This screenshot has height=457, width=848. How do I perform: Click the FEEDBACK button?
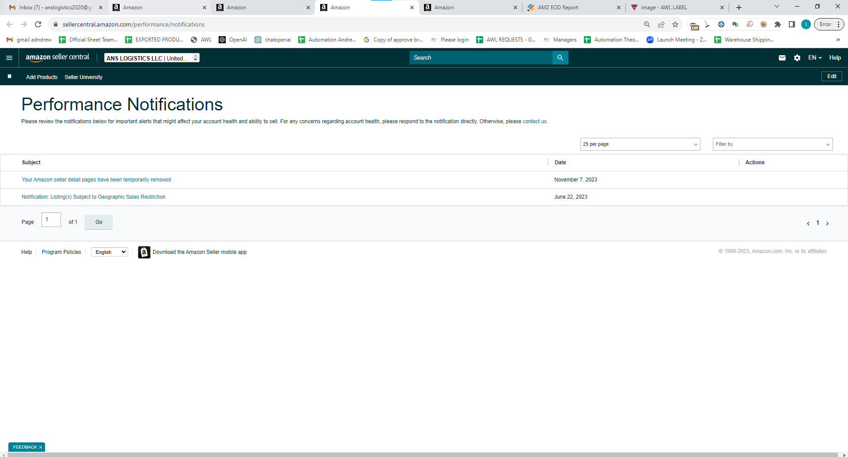[x=25, y=447]
